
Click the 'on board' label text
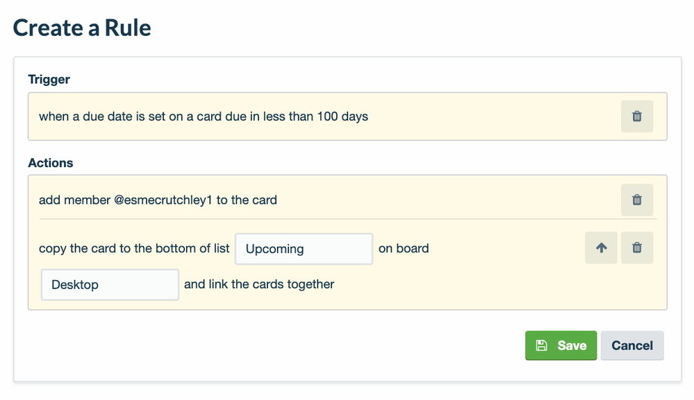coord(404,248)
